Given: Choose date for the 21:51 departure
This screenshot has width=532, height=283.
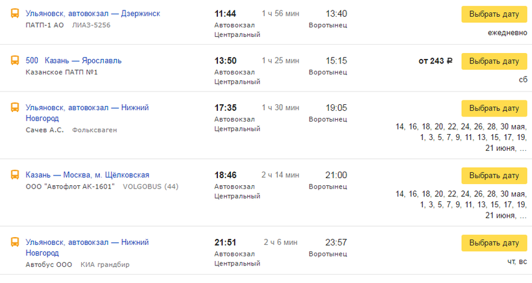Looking at the screenshot, I should [x=494, y=243].
